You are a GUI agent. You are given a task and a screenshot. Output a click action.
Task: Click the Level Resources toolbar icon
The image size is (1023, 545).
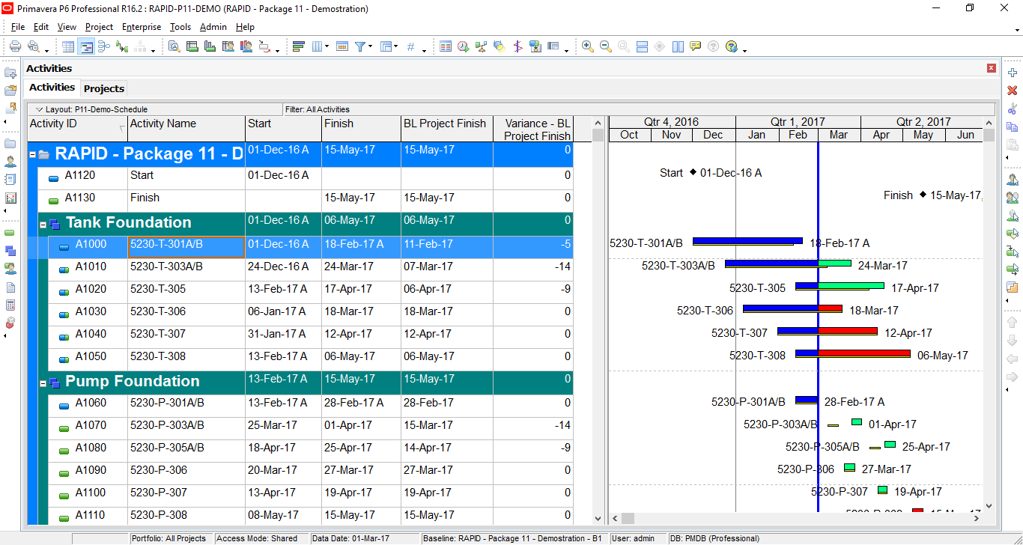pos(482,46)
